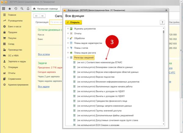This screenshot has width=183, height=133.
Task: Switch to the Начальная страница tab
Action: (48, 9)
